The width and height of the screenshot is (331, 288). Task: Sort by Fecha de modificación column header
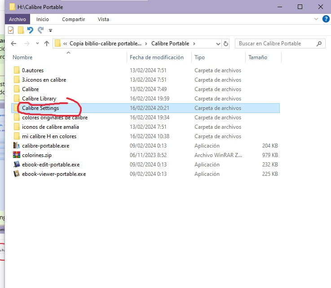pos(157,57)
